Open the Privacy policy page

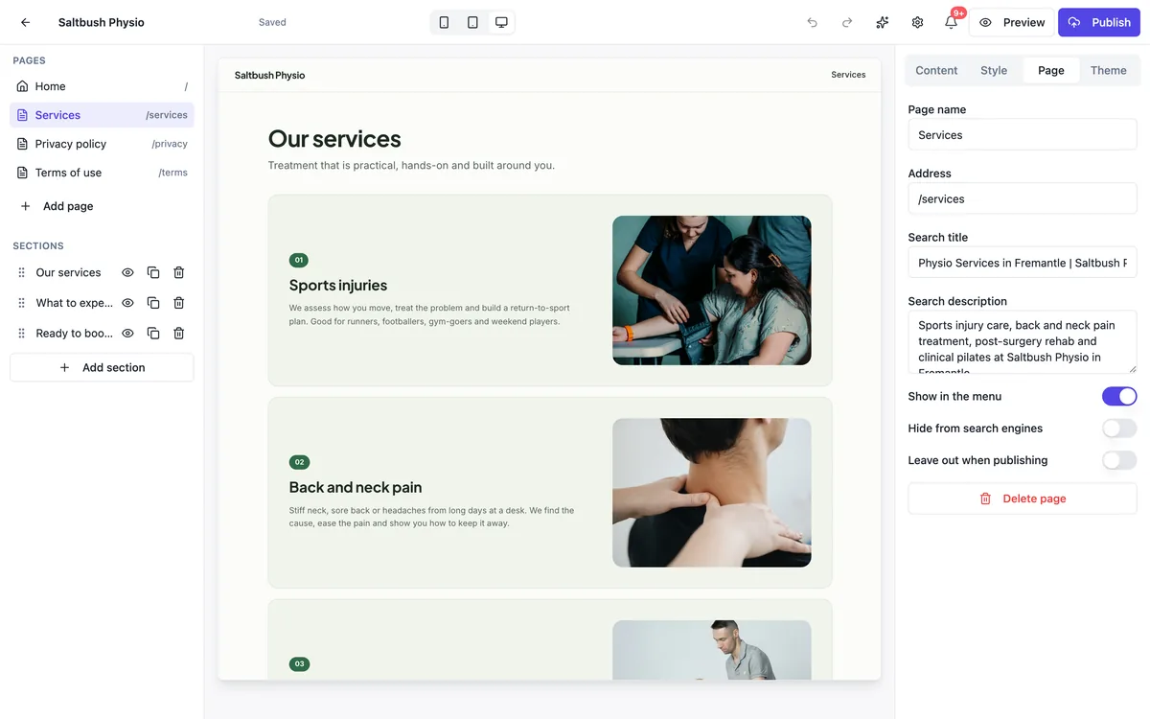(102, 144)
